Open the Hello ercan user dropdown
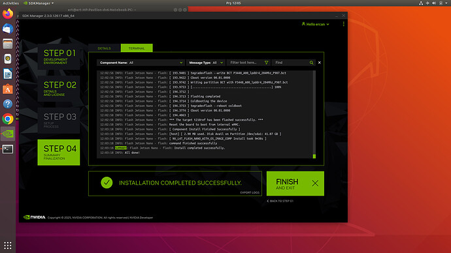Screen dimensions: 451x253 click(316, 24)
